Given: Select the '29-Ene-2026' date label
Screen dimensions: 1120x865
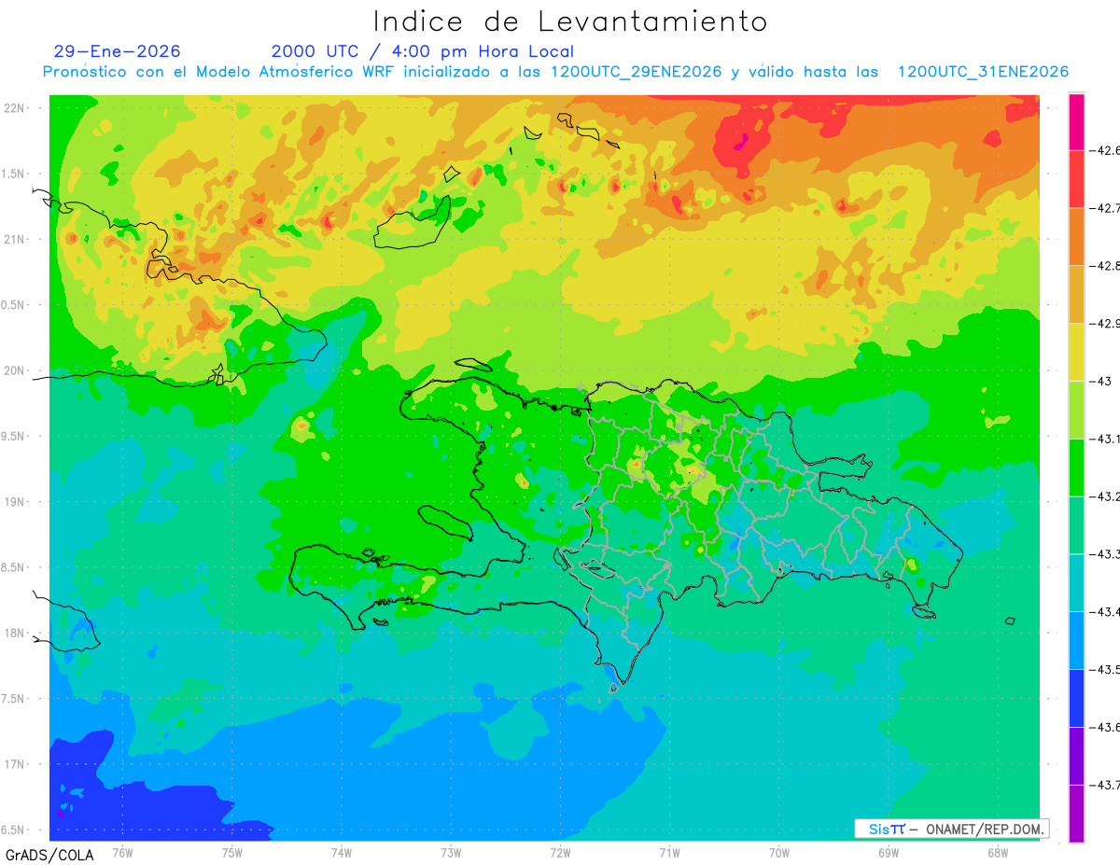Looking at the screenshot, I should point(118,51).
